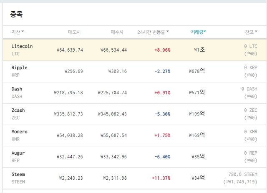Screen dimensions: 267x193
Task: Click Zcash volume ₩199억
Action: point(197,114)
